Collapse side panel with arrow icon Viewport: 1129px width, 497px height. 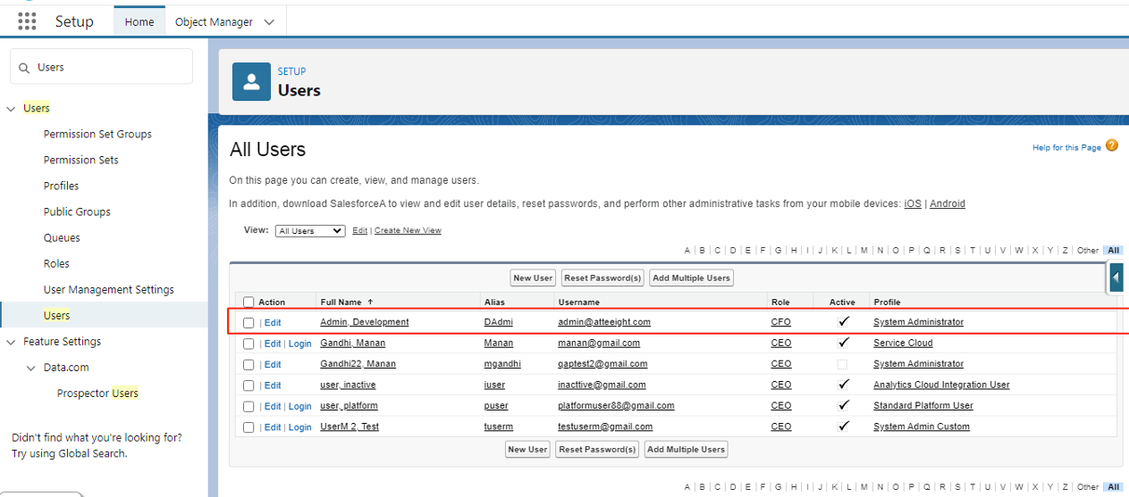pos(1116,277)
